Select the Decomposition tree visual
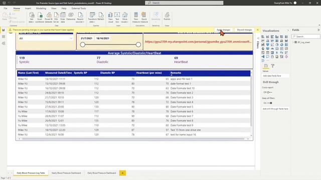Viewport: 321px width, 180px height. [263, 56]
